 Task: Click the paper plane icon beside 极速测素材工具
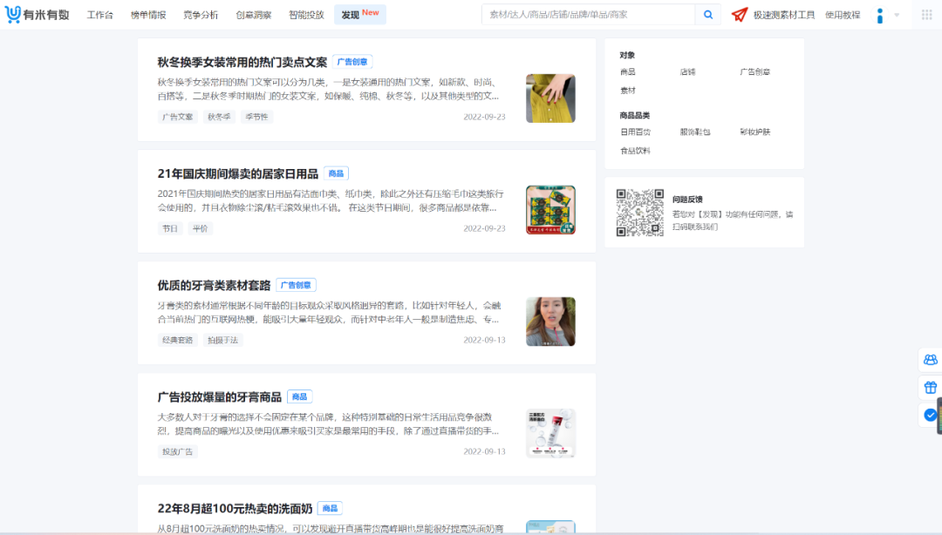pos(740,14)
